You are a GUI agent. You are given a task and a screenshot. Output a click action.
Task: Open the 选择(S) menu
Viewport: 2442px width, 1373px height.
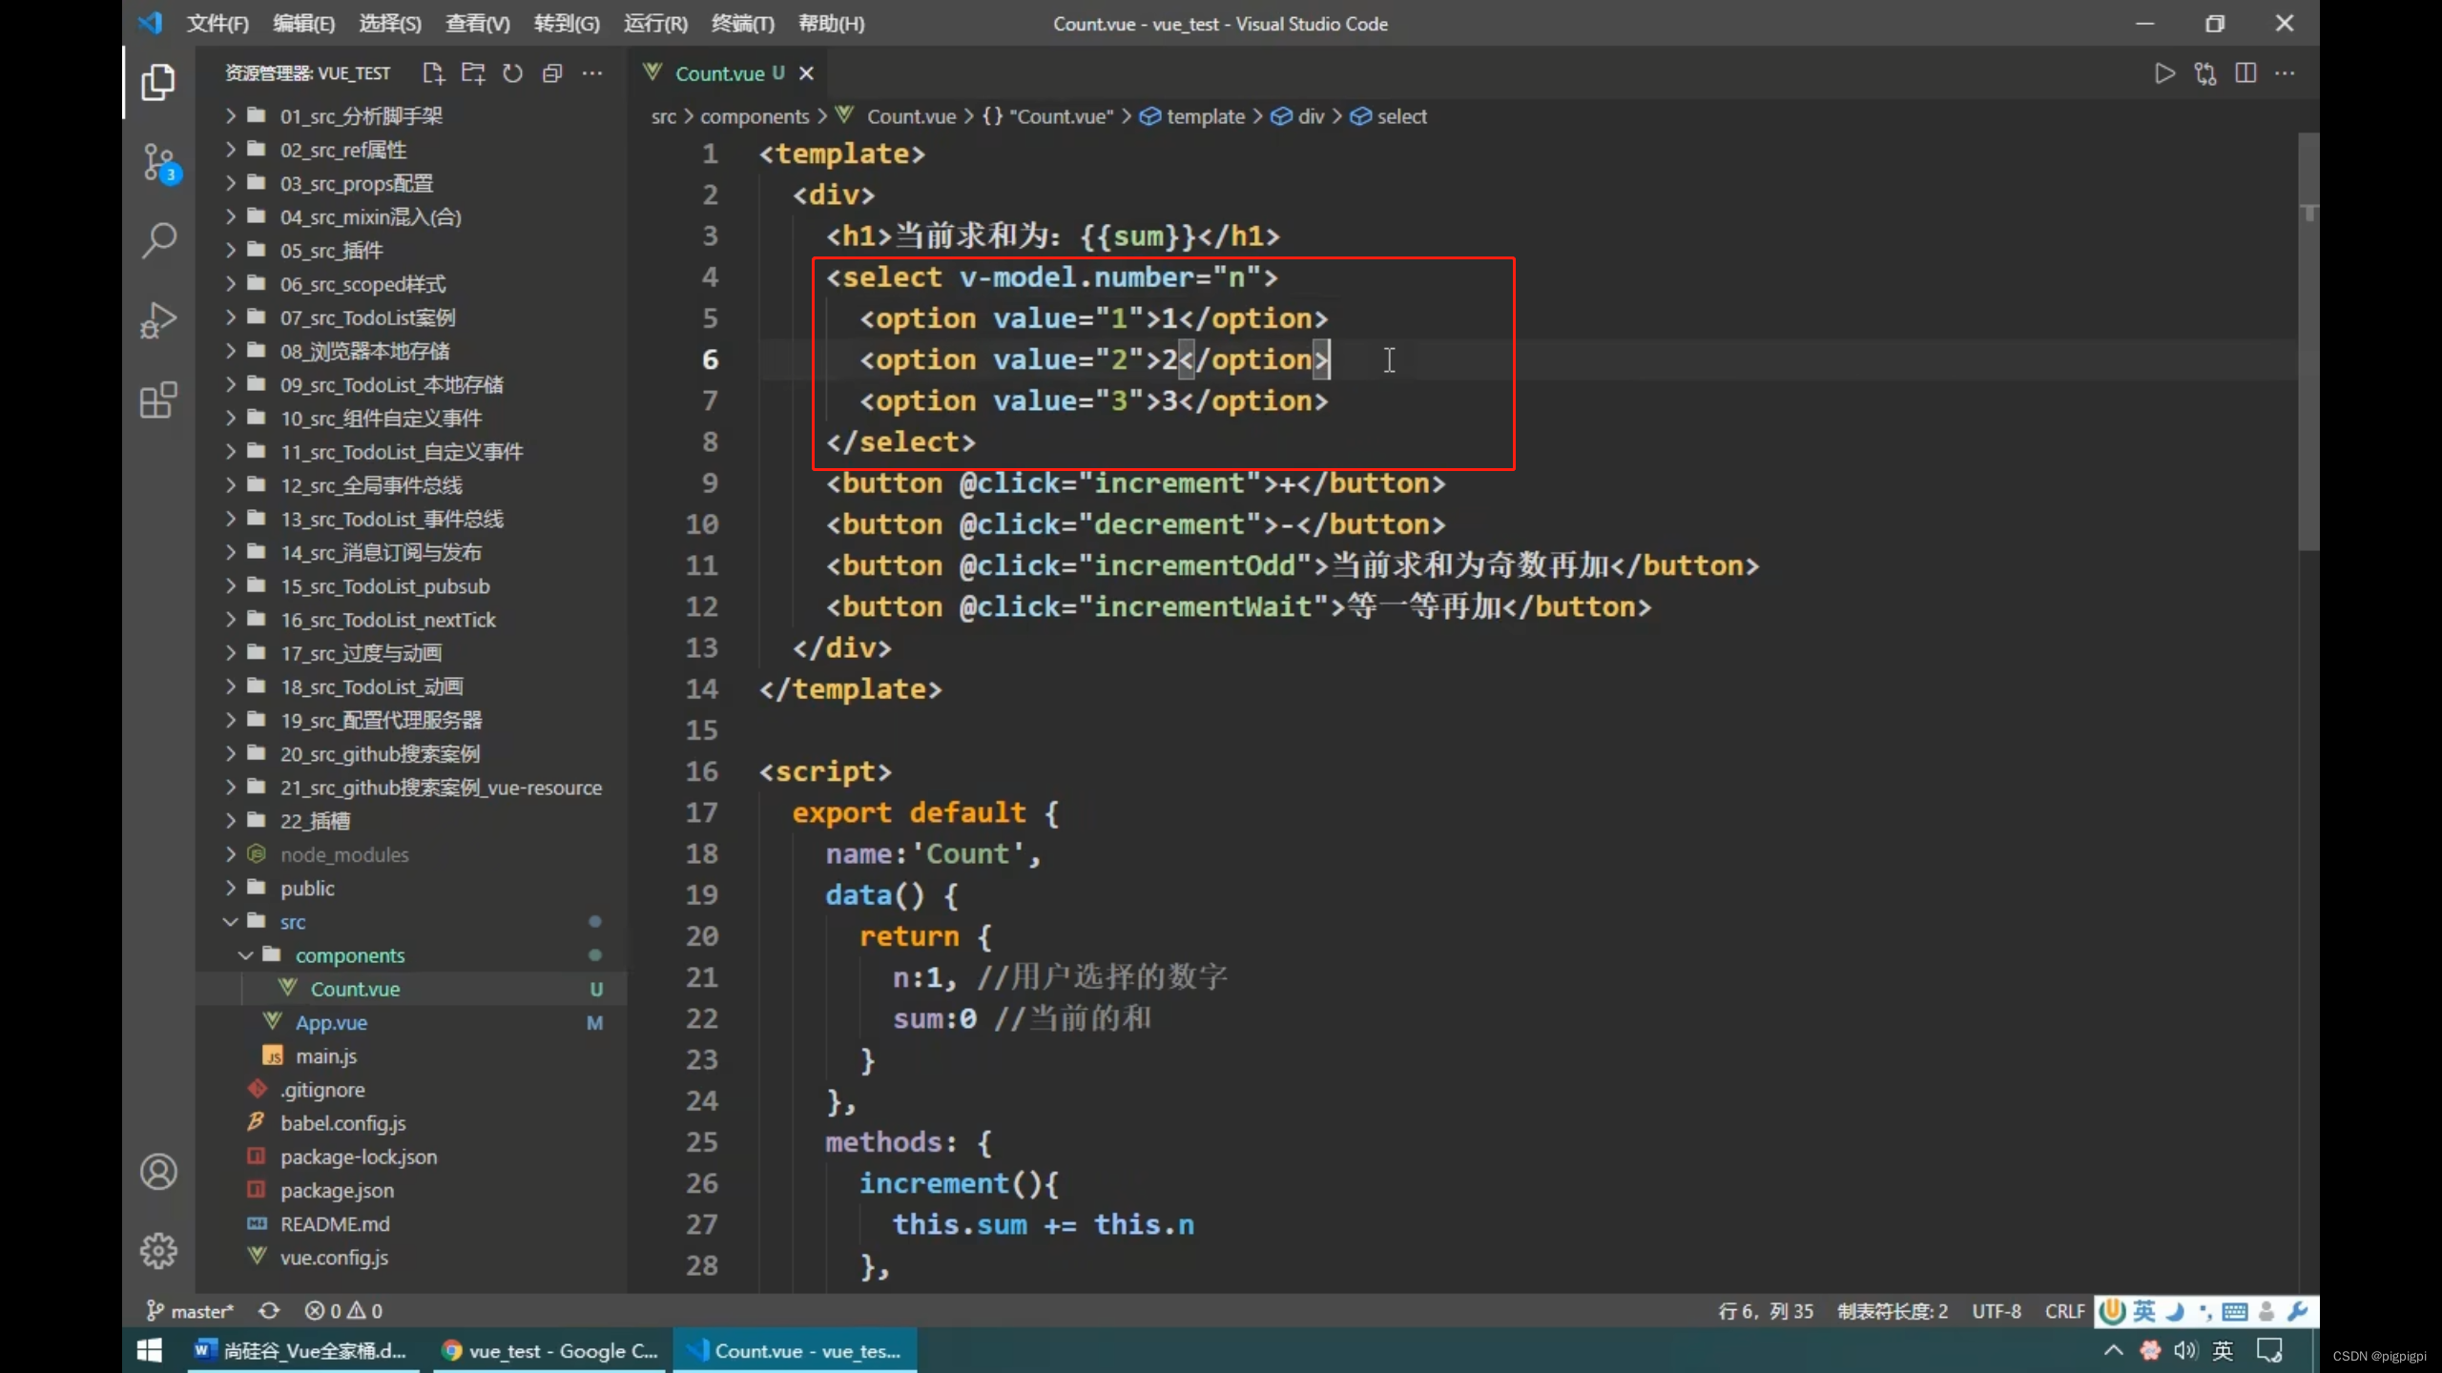click(390, 23)
